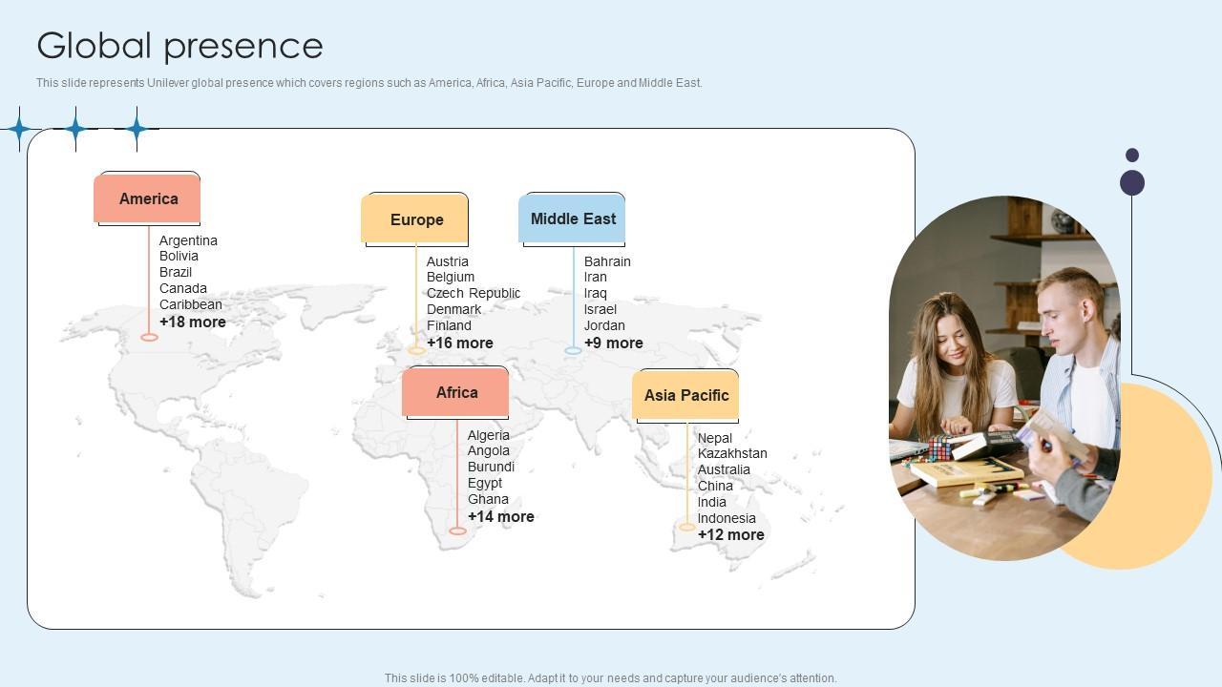Select the Algeria list entry
This screenshot has height=687, width=1222.
489,435
